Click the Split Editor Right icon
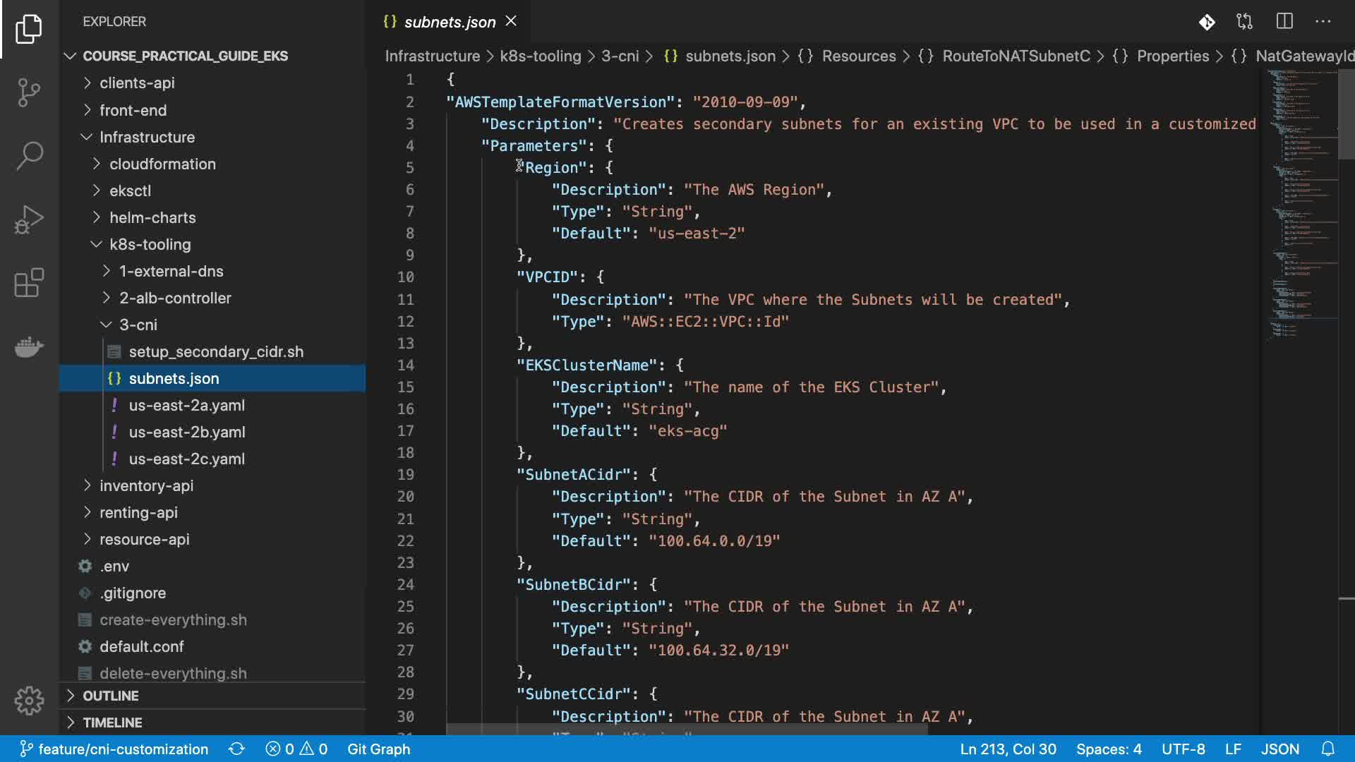Viewport: 1355px width, 762px height. click(x=1284, y=22)
